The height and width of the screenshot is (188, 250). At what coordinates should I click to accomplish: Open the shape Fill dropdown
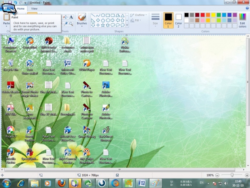[x=136, y=20]
